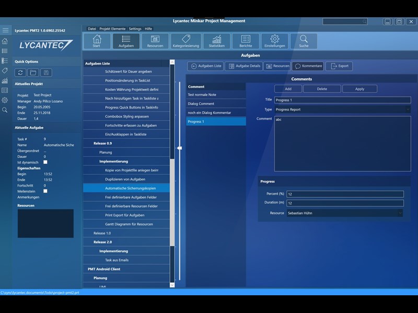418x313 pixels.
Task: Select task 'Task aus Emails'
Action: (126, 260)
